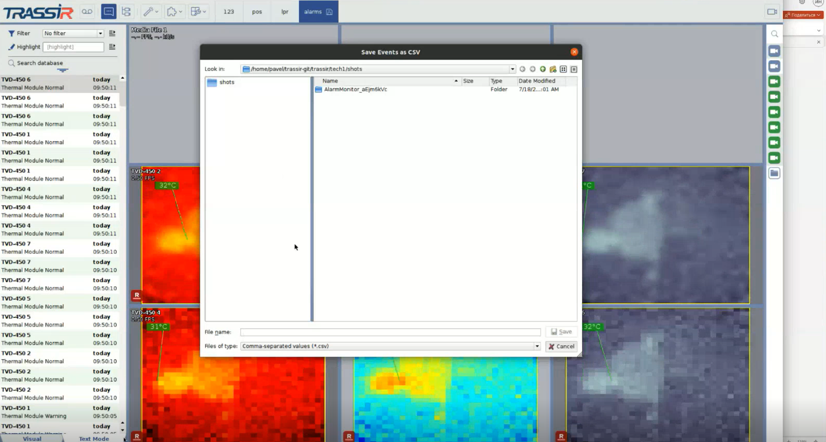The image size is (826, 442).
Task: Switch to list view in save dialog
Action: [563, 69]
